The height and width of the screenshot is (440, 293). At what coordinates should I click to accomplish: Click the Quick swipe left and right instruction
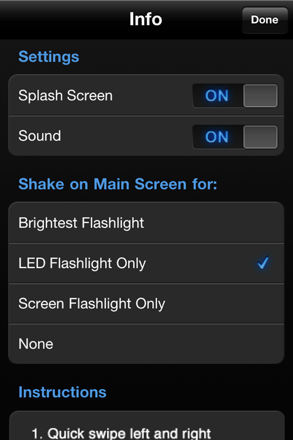pos(121,433)
